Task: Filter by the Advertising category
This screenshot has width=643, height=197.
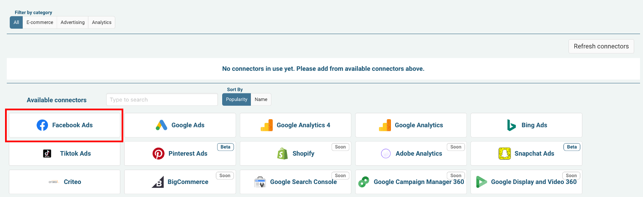Action: point(72,22)
